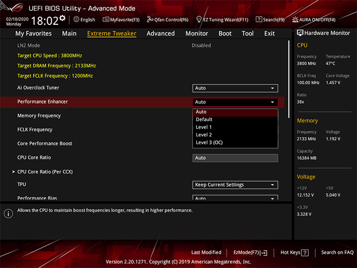
Task: Open the Performance Bias dropdown
Action: 235,198
